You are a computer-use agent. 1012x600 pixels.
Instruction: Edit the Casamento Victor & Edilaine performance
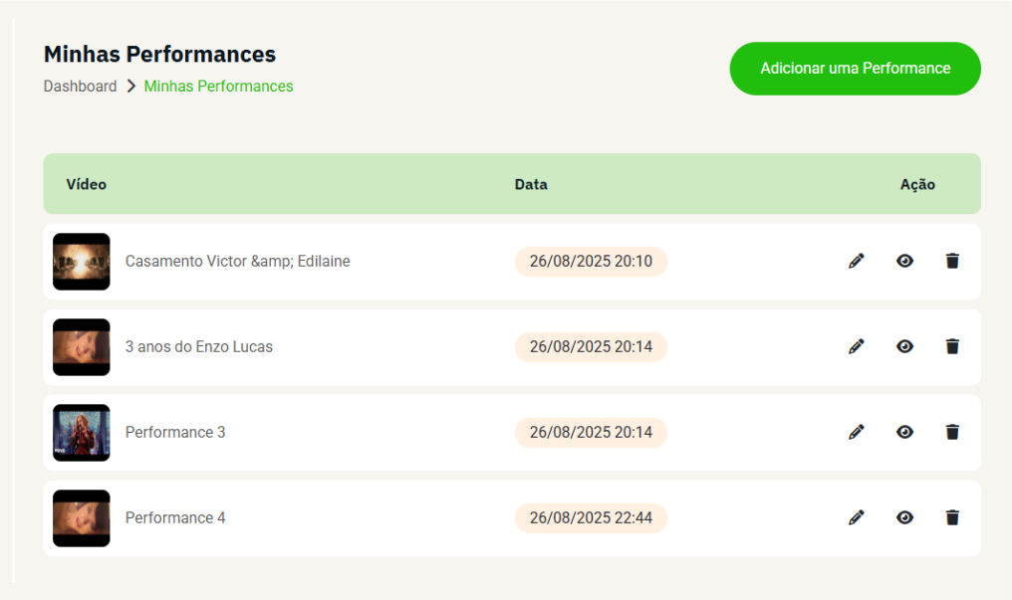coord(857,261)
